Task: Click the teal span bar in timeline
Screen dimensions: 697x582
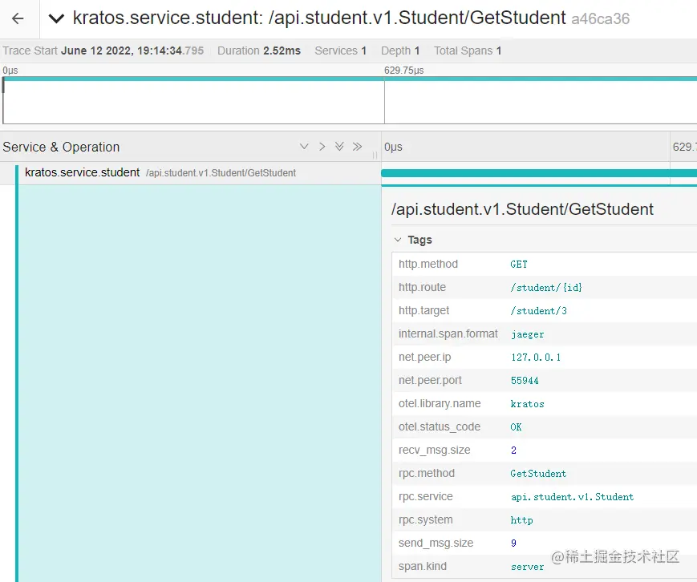Action: 539,173
